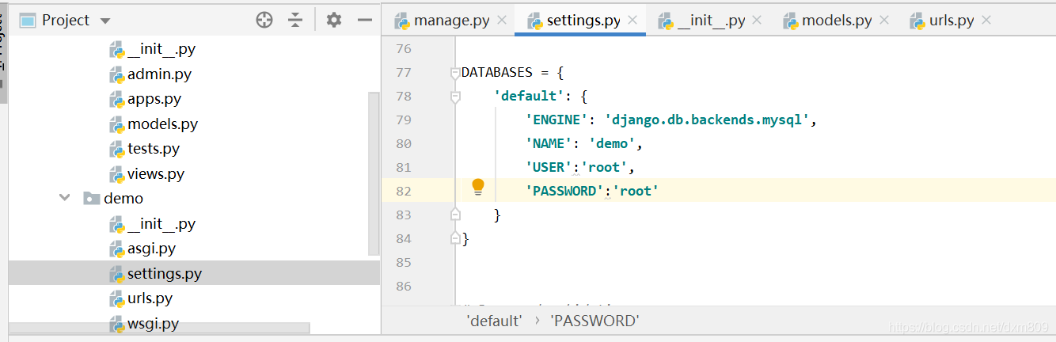This screenshot has height=342, width=1056.
Task: Select settings.py in the project tree
Action: (x=165, y=274)
